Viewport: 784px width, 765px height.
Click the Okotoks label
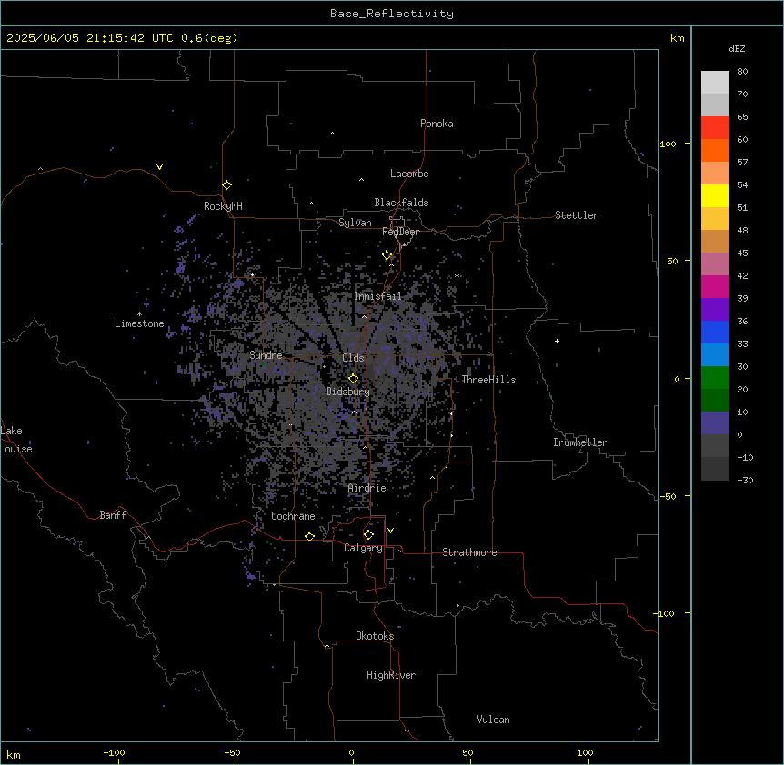tap(375, 636)
